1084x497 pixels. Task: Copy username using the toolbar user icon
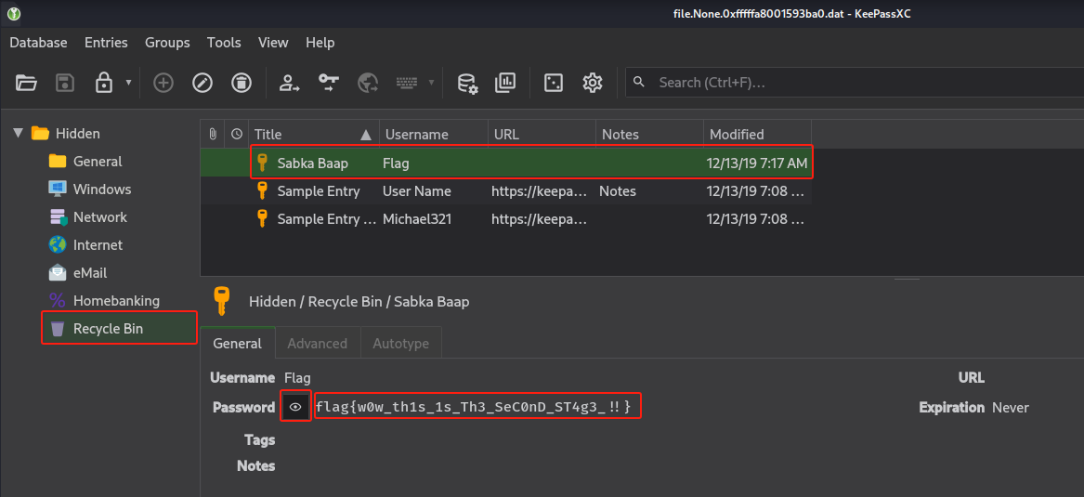click(x=290, y=83)
